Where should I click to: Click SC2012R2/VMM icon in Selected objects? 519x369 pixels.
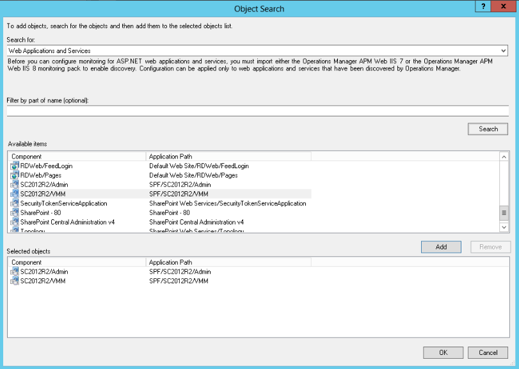15,281
